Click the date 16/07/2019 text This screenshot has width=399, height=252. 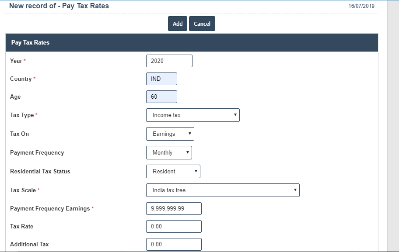(361, 7)
